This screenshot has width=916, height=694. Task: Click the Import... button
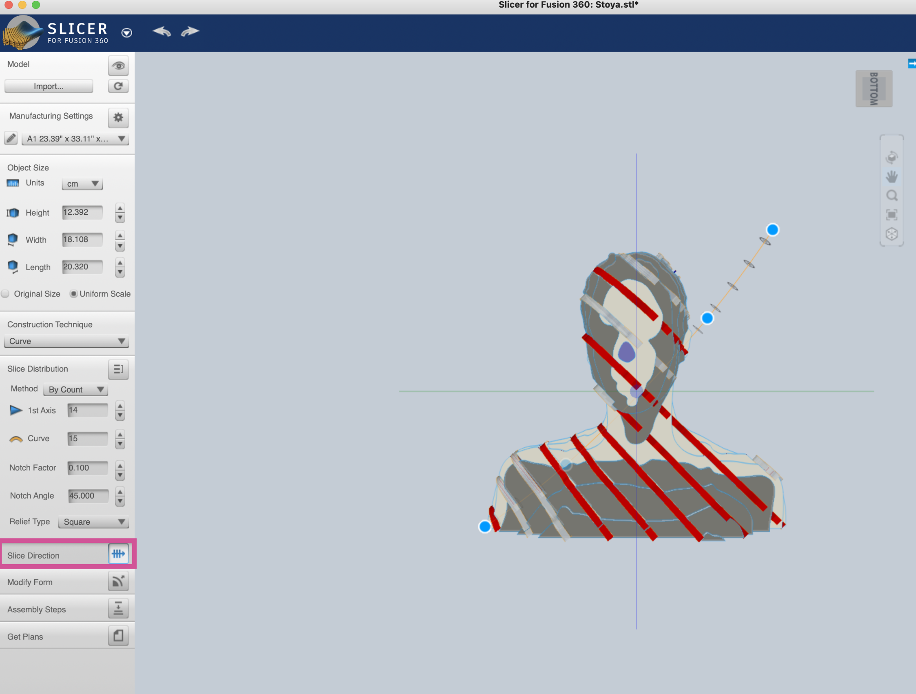pyautogui.click(x=48, y=86)
